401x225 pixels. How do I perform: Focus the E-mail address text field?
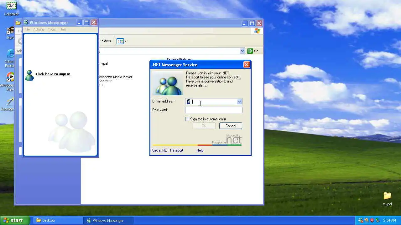[214, 102]
